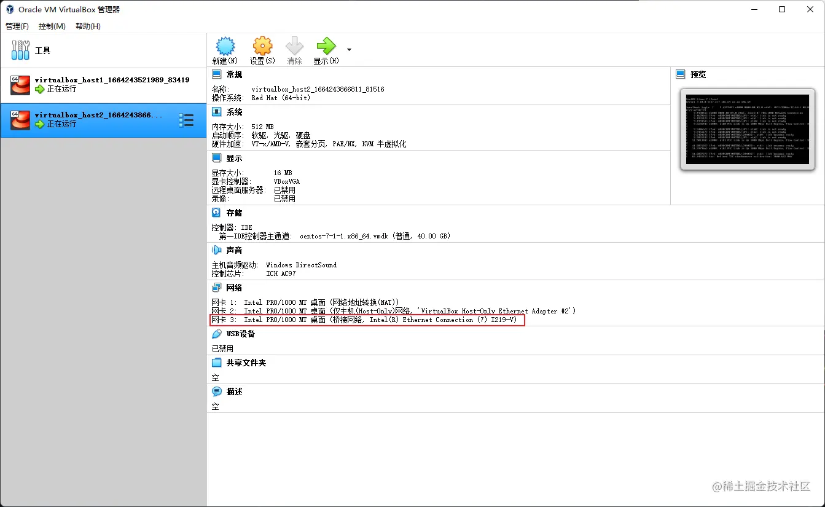Open the 描述 section header
825x507 pixels.
tap(234, 391)
